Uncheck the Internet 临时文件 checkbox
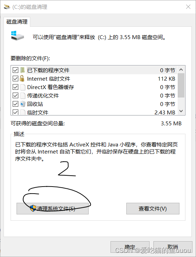 click(x=15, y=79)
